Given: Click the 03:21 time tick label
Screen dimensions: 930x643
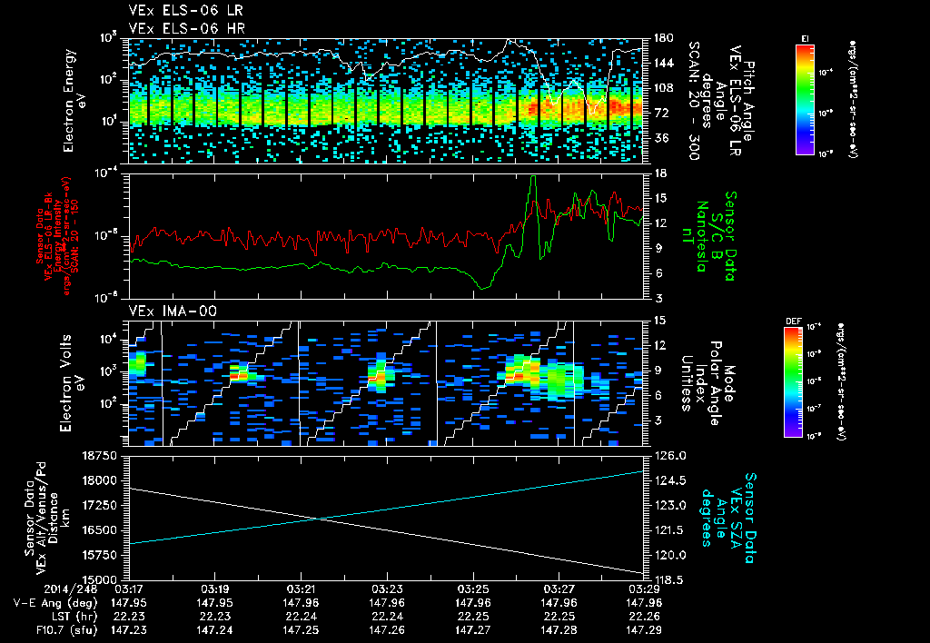Looking at the screenshot, I should [301, 589].
